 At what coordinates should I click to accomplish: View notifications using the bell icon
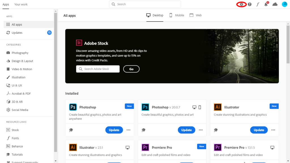tap(266, 4)
